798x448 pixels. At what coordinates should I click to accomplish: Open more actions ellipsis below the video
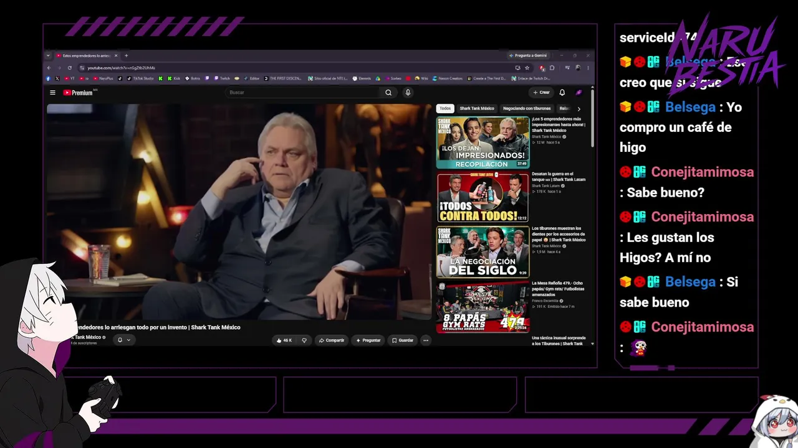pyautogui.click(x=426, y=340)
